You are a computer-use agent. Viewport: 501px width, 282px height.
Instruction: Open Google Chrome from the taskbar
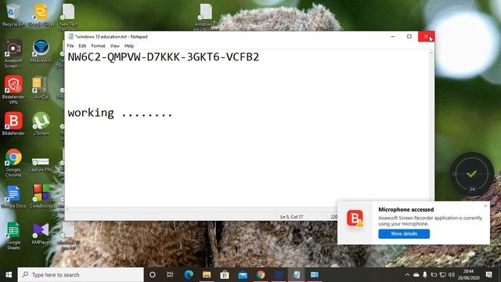point(261,275)
